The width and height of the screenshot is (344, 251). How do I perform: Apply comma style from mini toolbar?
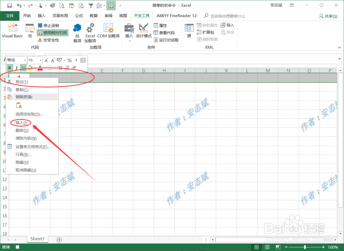(x=76, y=60)
